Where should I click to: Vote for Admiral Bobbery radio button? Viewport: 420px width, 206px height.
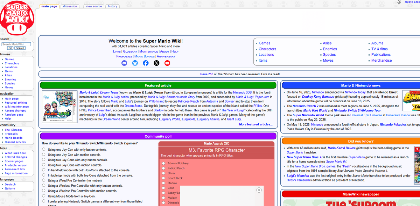point(163,163)
